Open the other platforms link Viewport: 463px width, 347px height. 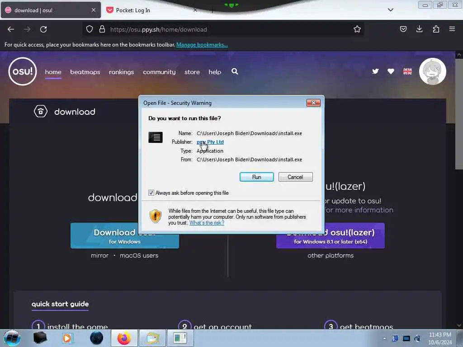pos(331,256)
